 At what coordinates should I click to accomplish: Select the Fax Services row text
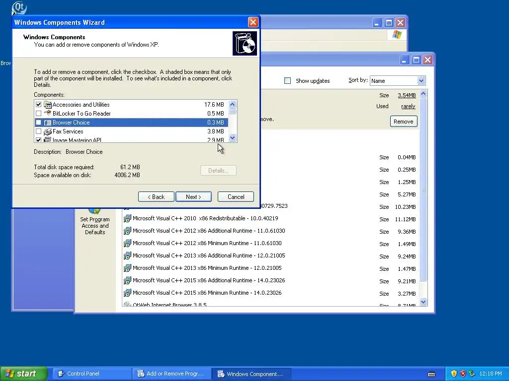68,131
